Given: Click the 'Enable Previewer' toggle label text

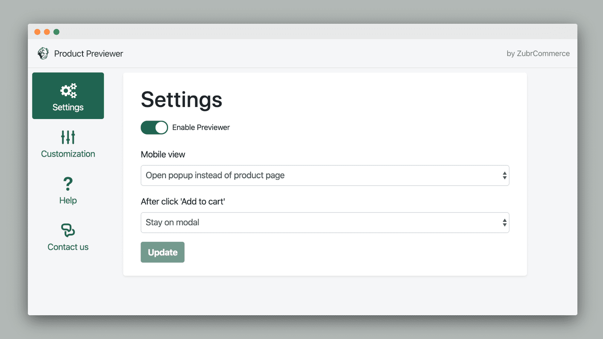Looking at the screenshot, I should point(201,128).
